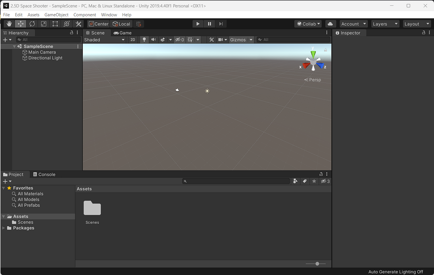Image resolution: width=434 pixels, height=275 pixels.
Task: Enable grid snapping toggle next to Local
Action: click(x=139, y=23)
